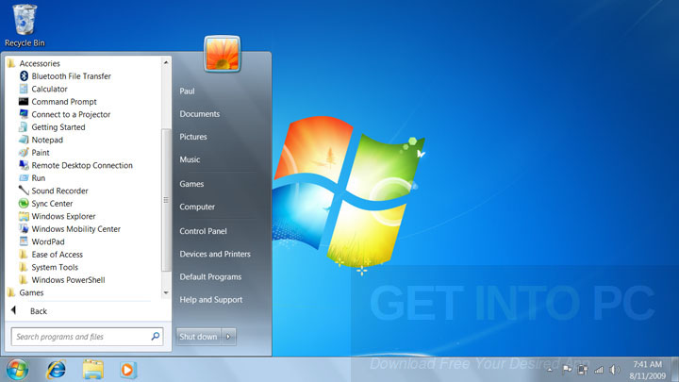Show hidden tray icons arrow
679x382 pixels.
(550, 370)
